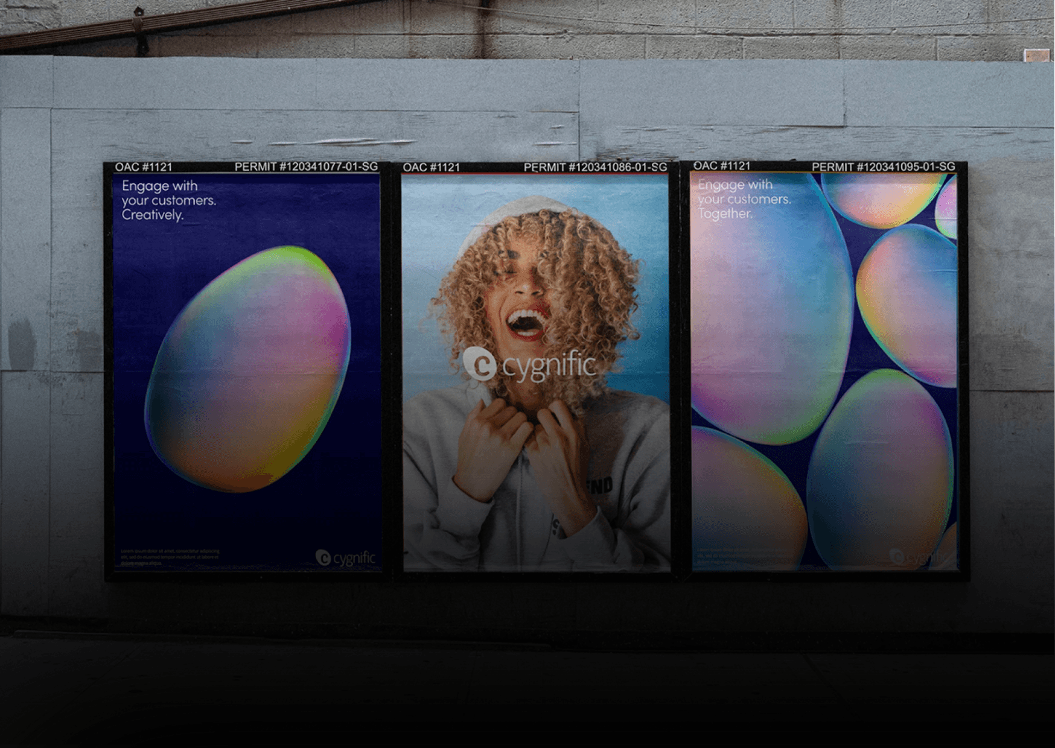Click the cygnific 'c' icon in center poster
This screenshot has height=748, width=1055.
480,364
